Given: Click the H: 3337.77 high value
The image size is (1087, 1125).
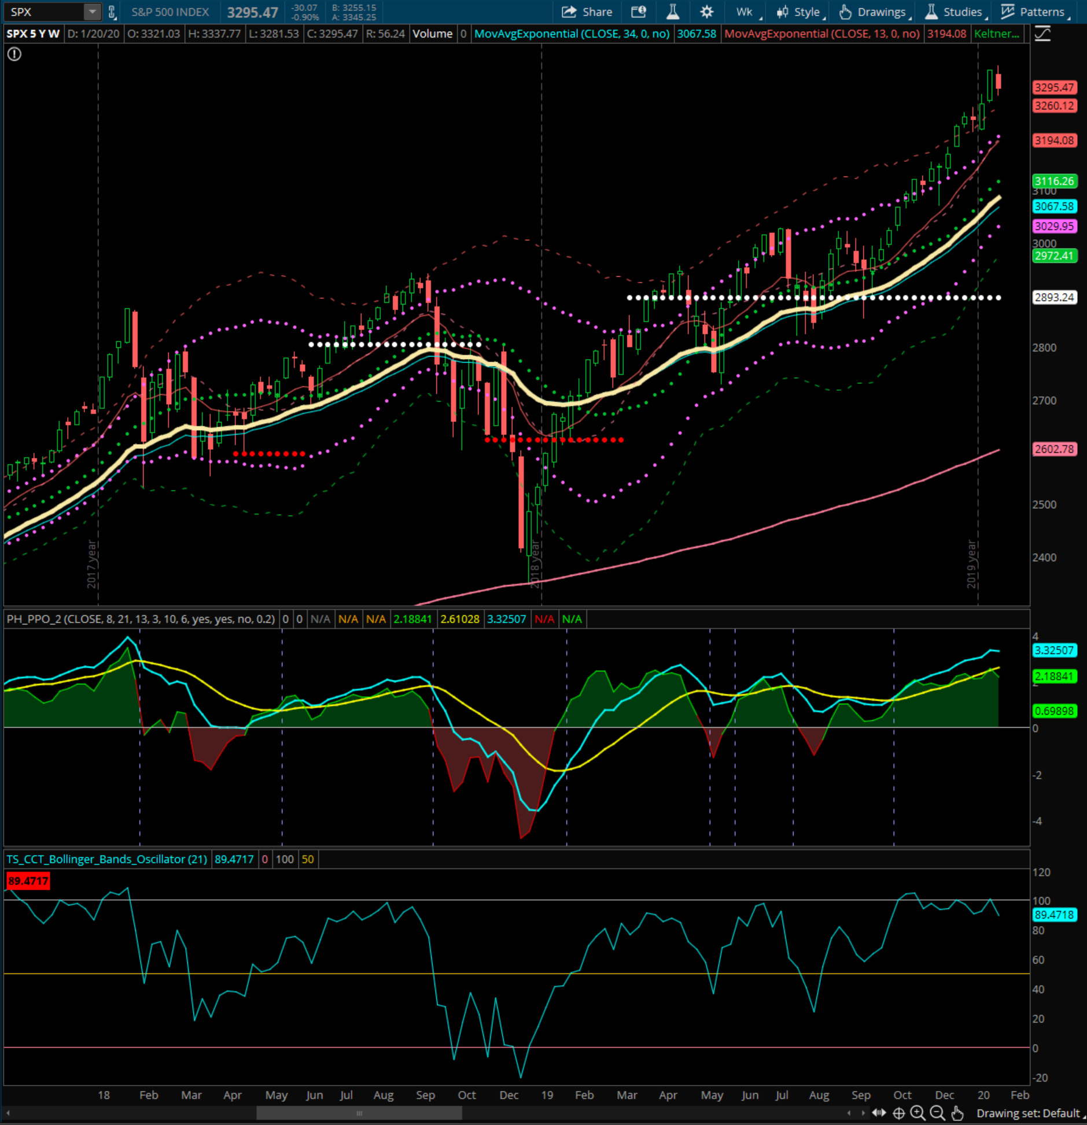Looking at the screenshot, I should click(214, 34).
